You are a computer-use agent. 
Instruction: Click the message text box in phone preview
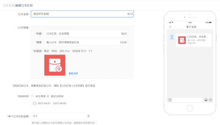click(x=188, y=100)
